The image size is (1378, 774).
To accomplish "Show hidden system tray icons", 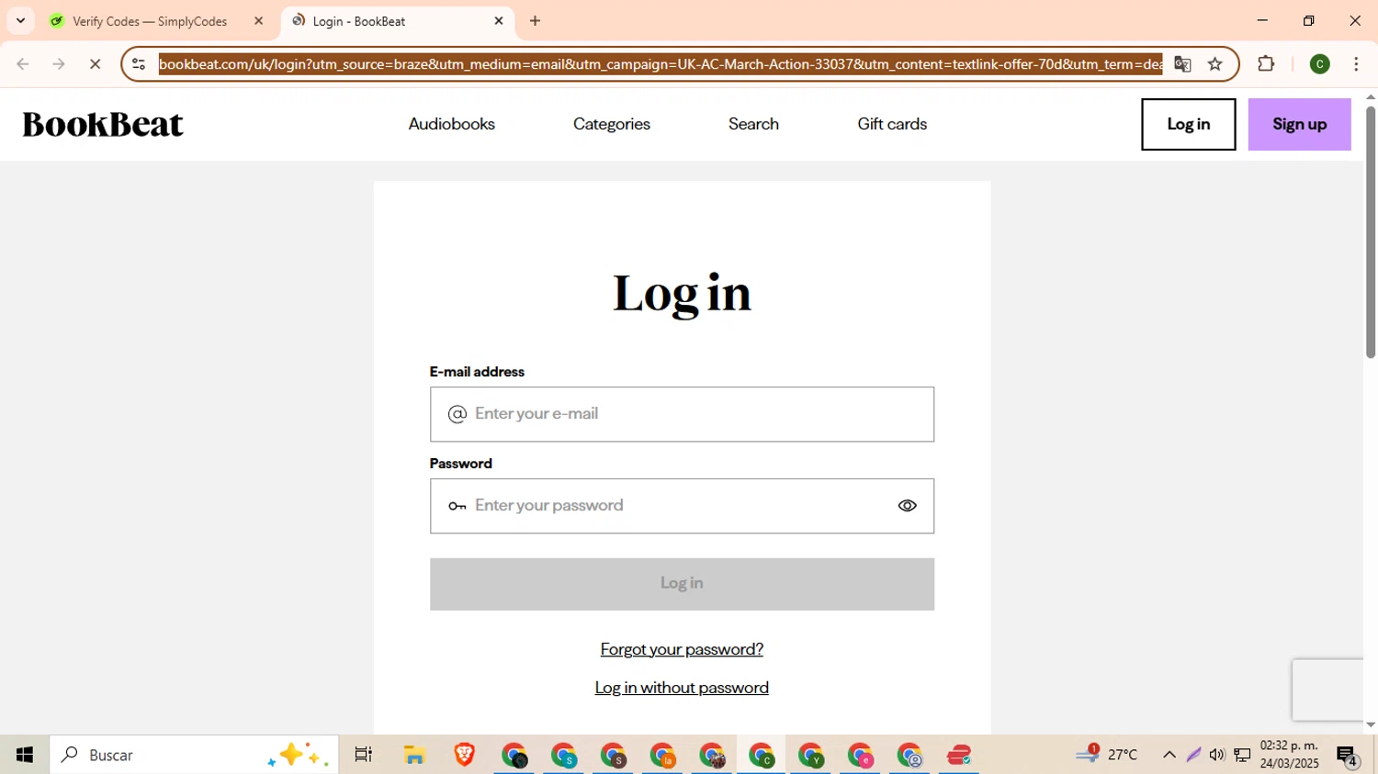I will click(1169, 755).
